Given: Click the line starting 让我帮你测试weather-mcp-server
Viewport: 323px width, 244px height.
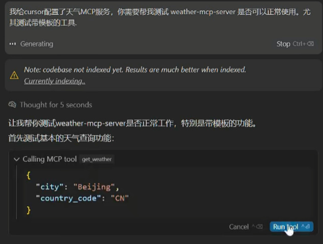Looking at the screenshot, I should 132,123.
